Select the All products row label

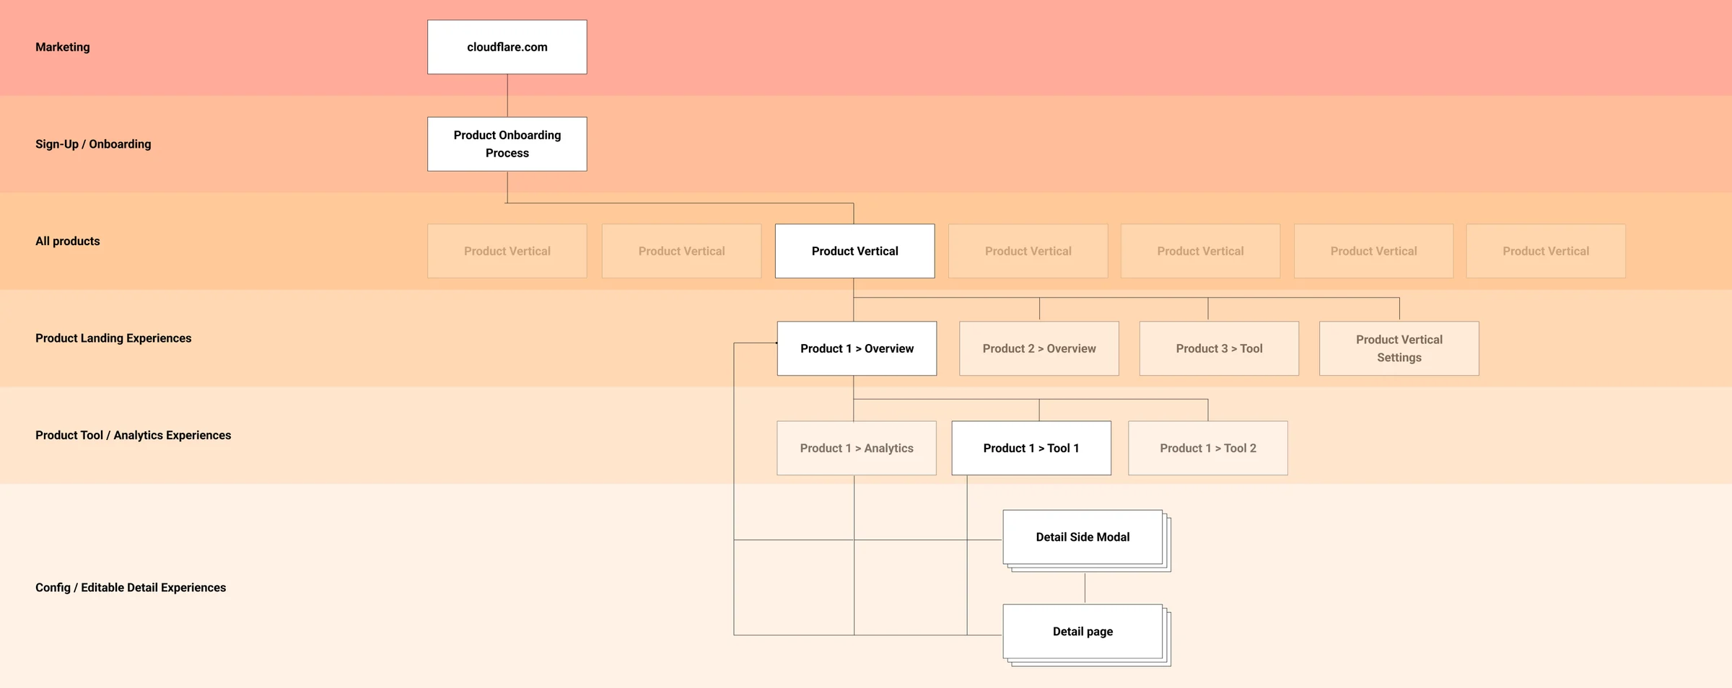tap(68, 241)
